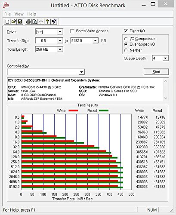Select the I/O Comparison radio option
Screen dimensions: 176x215
(126, 39)
